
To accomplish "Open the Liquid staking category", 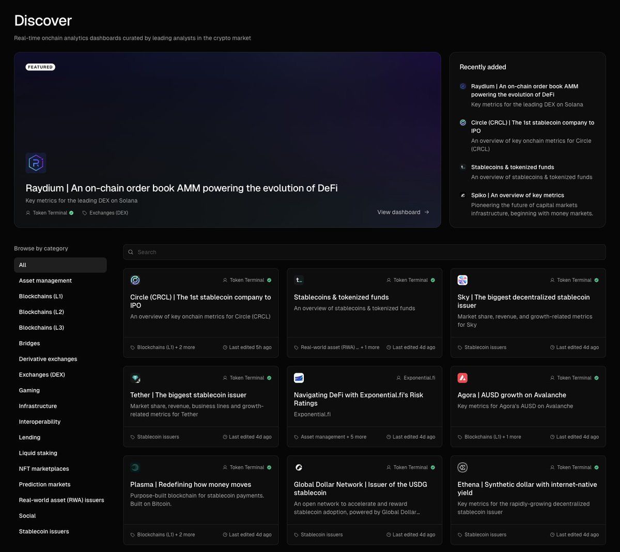I will tap(60, 453).
